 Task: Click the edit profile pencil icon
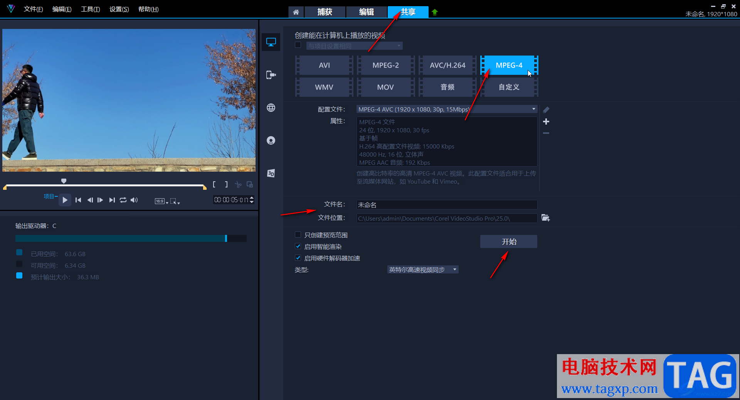coord(546,110)
